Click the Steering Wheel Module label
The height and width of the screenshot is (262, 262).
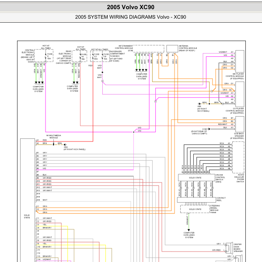(x=215, y=209)
